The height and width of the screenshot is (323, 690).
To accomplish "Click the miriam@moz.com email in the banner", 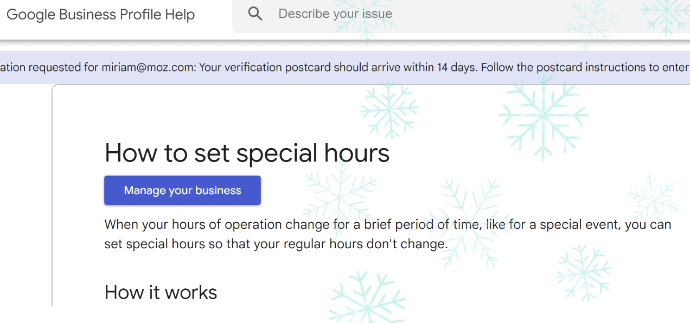I will point(148,68).
